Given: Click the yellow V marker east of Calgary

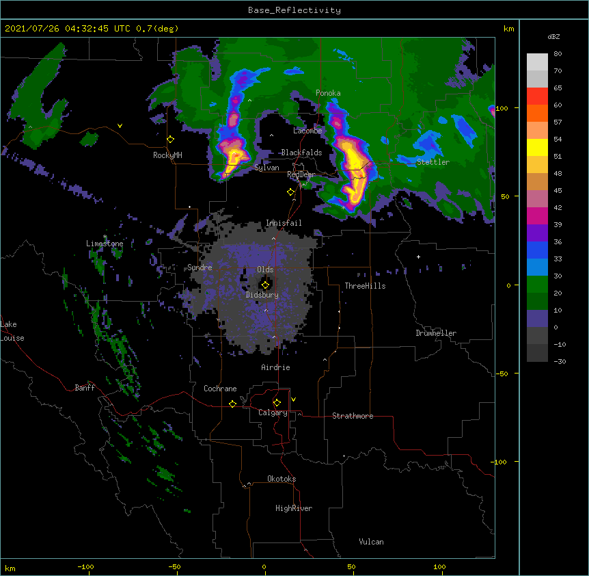Looking at the screenshot, I should (x=293, y=400).
